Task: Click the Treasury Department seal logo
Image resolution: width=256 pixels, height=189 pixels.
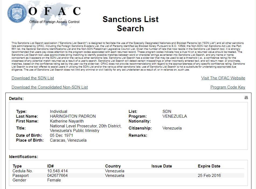Action: (x=17, y=13)
